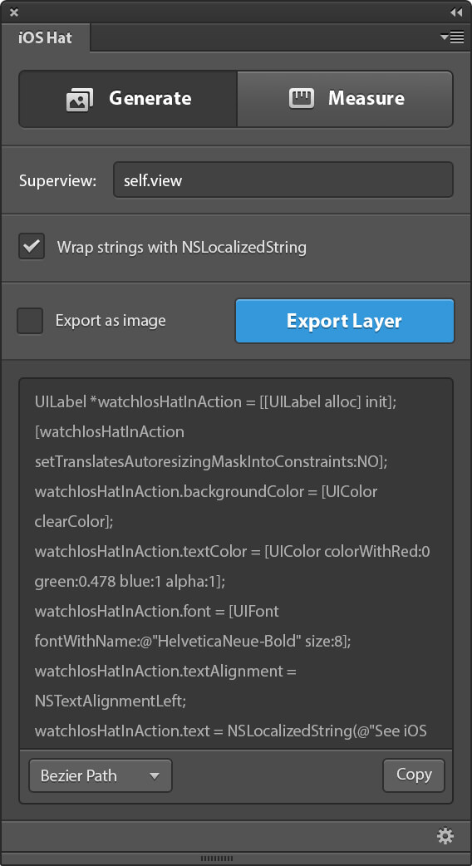
Task: Copy the generated code
Action: 414,775
